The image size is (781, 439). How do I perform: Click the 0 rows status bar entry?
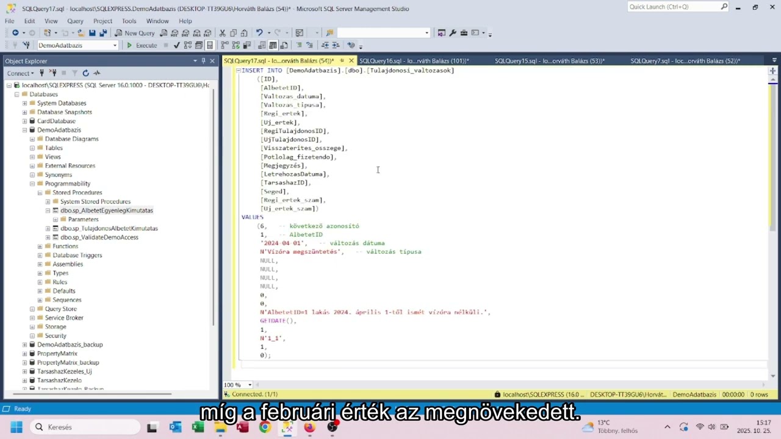tap(758, 394)
